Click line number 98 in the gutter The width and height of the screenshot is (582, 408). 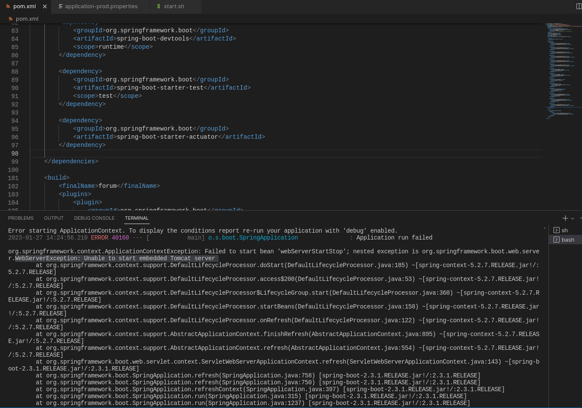point(15,153)
